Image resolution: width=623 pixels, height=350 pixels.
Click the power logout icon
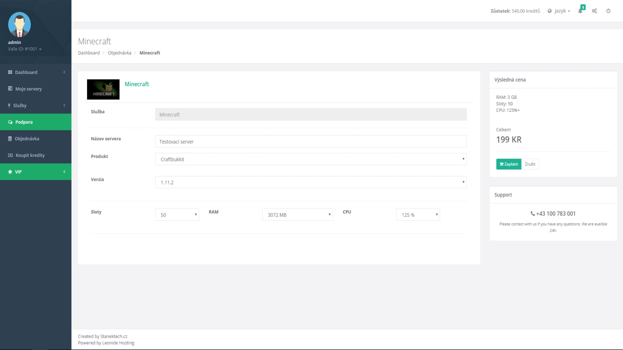[x=608, y=11]
